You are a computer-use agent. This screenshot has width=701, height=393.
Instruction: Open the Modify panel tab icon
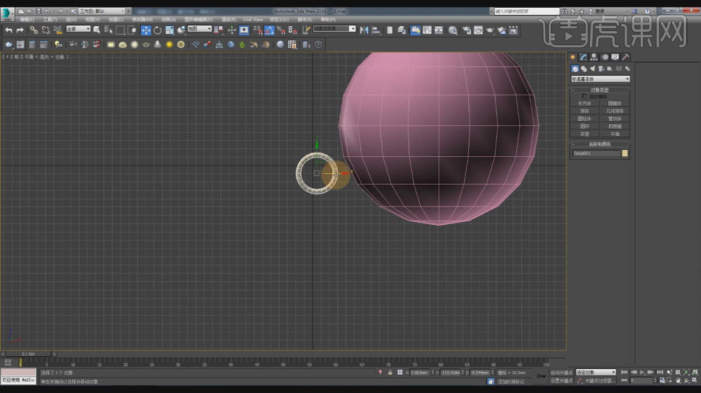click(583, 57)
